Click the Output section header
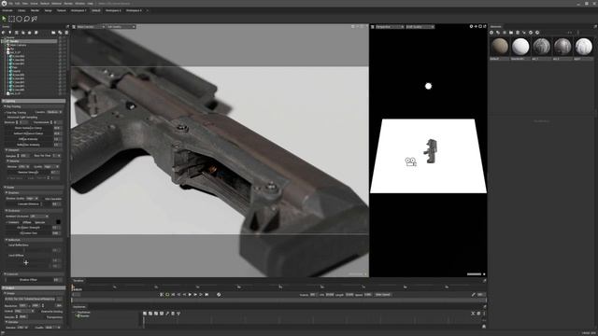 34,288
